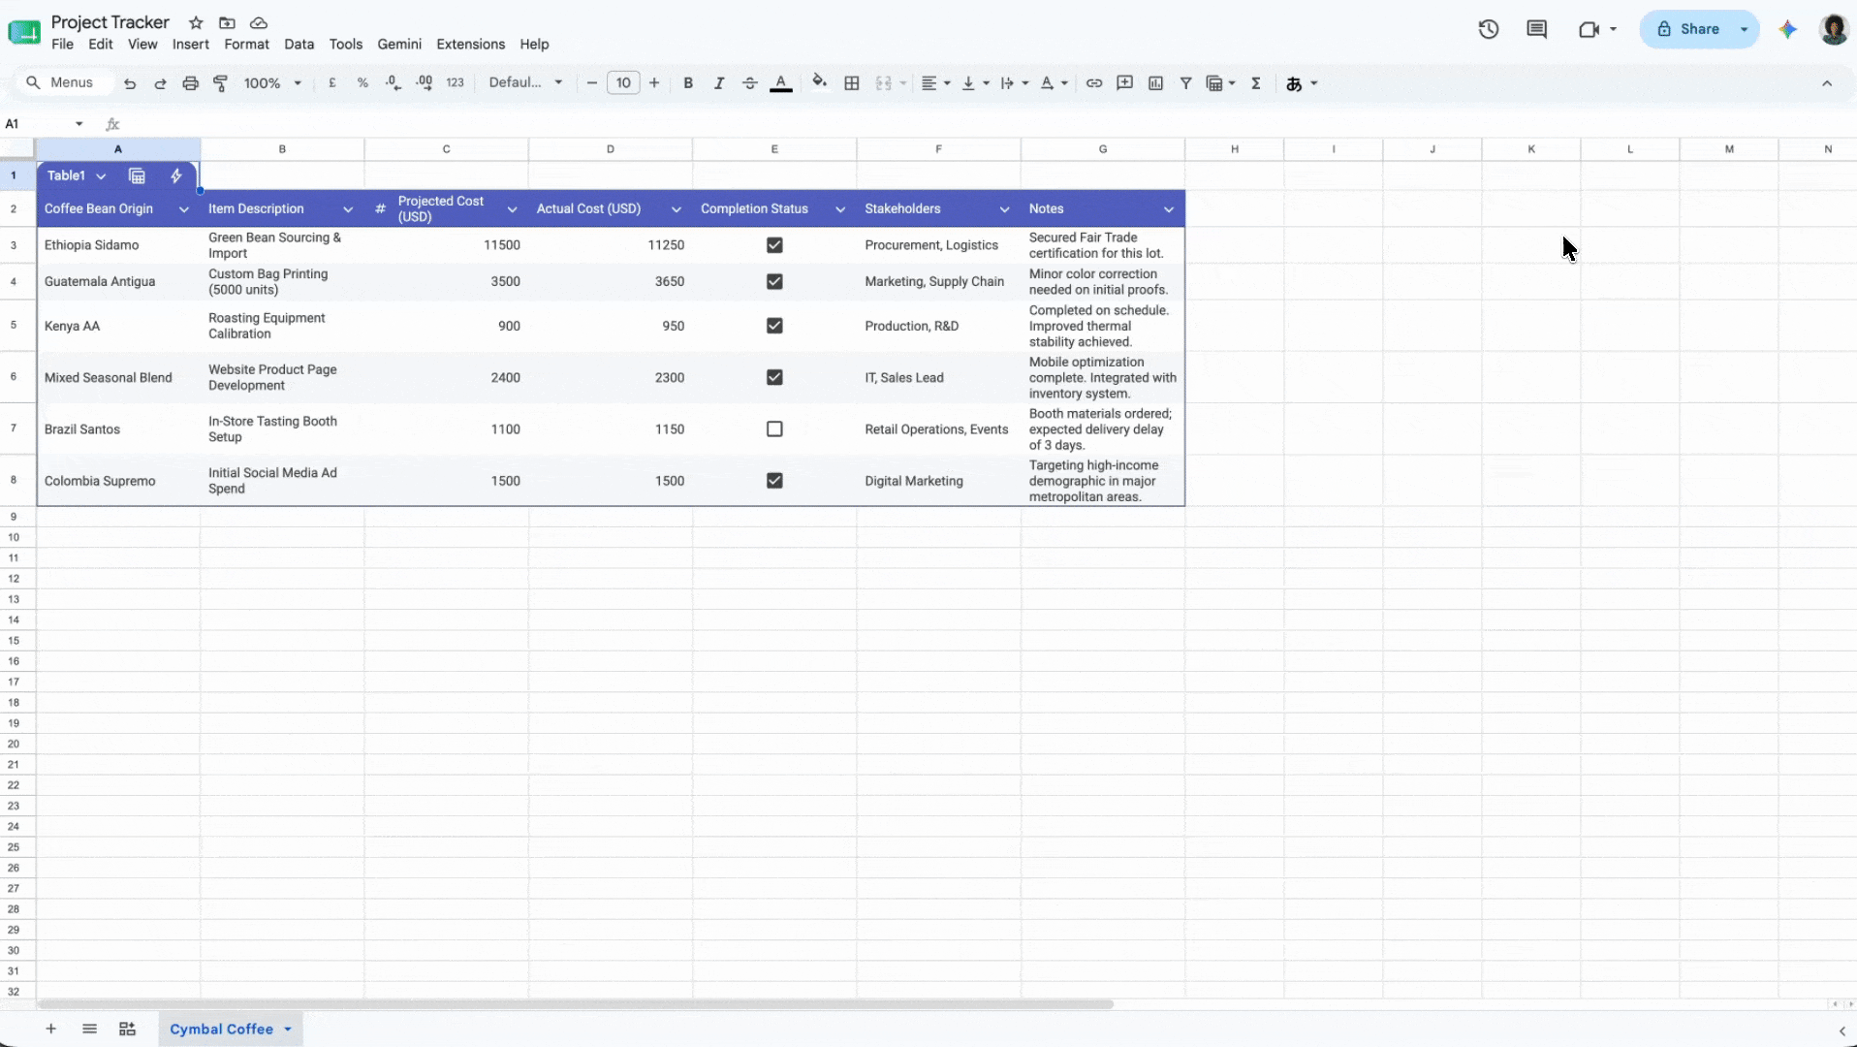Open the Functions sigma icon
This screenshot has width=1857, height=1047.
(1256, 83)
